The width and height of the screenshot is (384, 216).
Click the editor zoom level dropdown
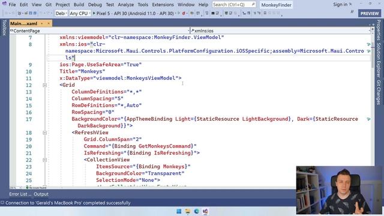point(16,188)
